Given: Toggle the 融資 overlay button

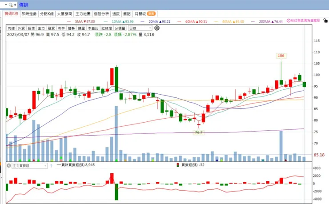Looking at the screenshot, I should coord(51,28).
